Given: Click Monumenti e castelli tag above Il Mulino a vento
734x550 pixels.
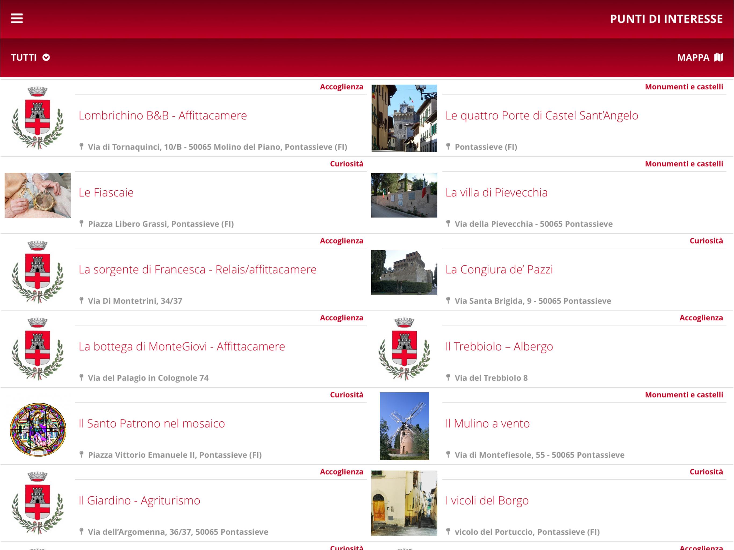Looking at the screenshot, I should click(683, 395).
